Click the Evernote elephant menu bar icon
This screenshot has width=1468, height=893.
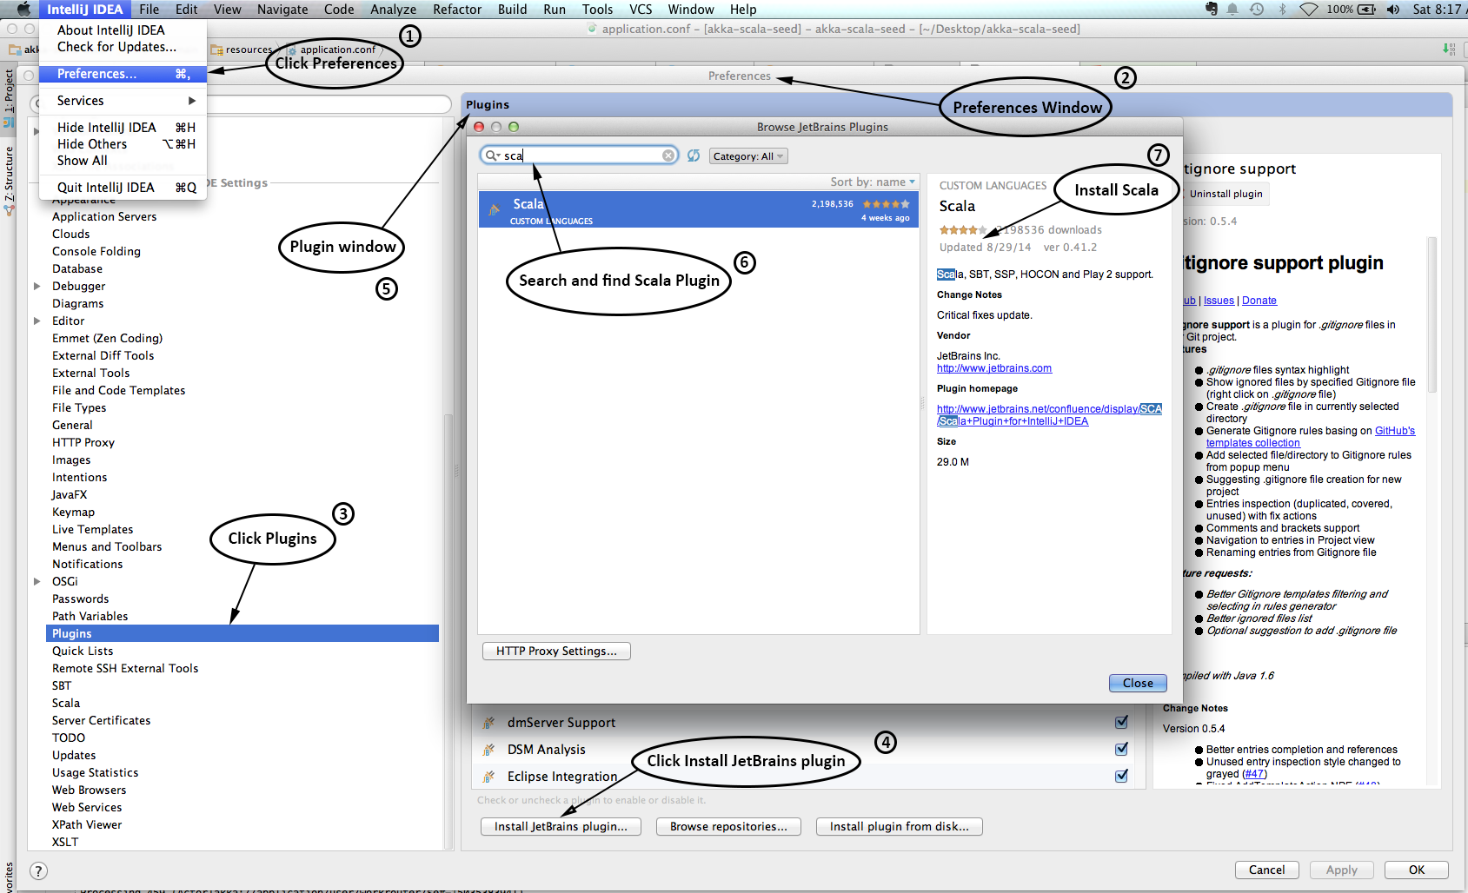coord(1212,10)
